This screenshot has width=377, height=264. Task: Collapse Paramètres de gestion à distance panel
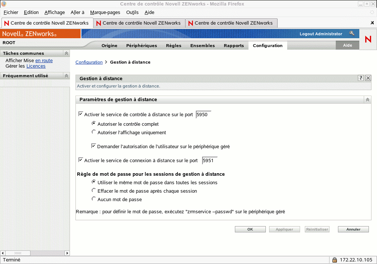(367, 99)
